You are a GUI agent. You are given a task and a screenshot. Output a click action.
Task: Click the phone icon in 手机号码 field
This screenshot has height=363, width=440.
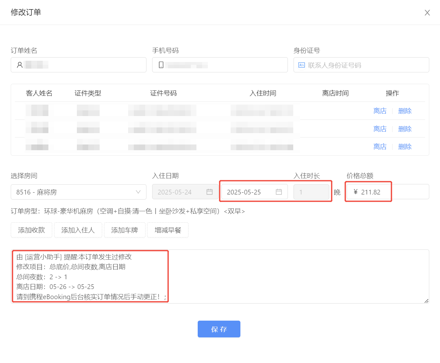pyautogui.click(x=161, y=65)
